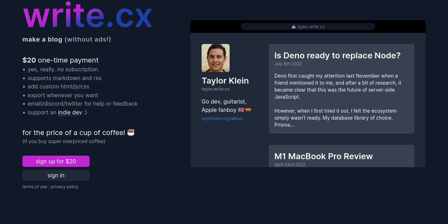This screenshot has height=224, width=448.
Task: Click the sign in button
Action: click(x=56, y=175)
